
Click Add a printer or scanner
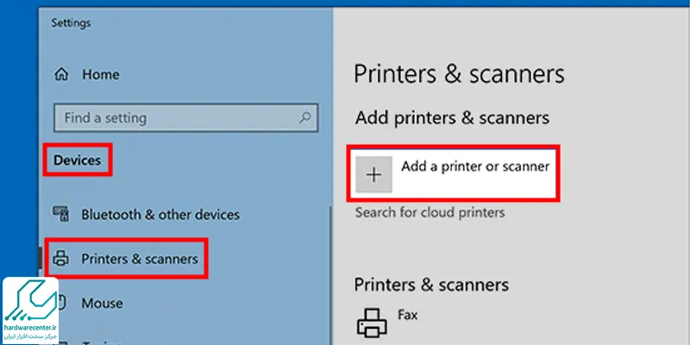click(454, 174)
